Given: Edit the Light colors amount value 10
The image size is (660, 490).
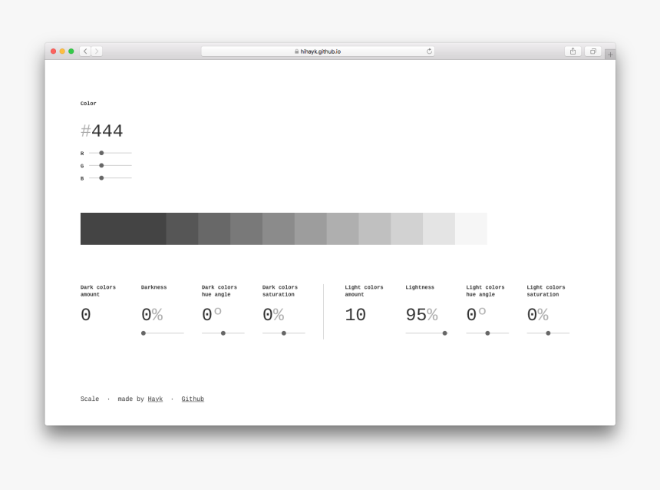Looking at the screenshot, I should (355, 315).
